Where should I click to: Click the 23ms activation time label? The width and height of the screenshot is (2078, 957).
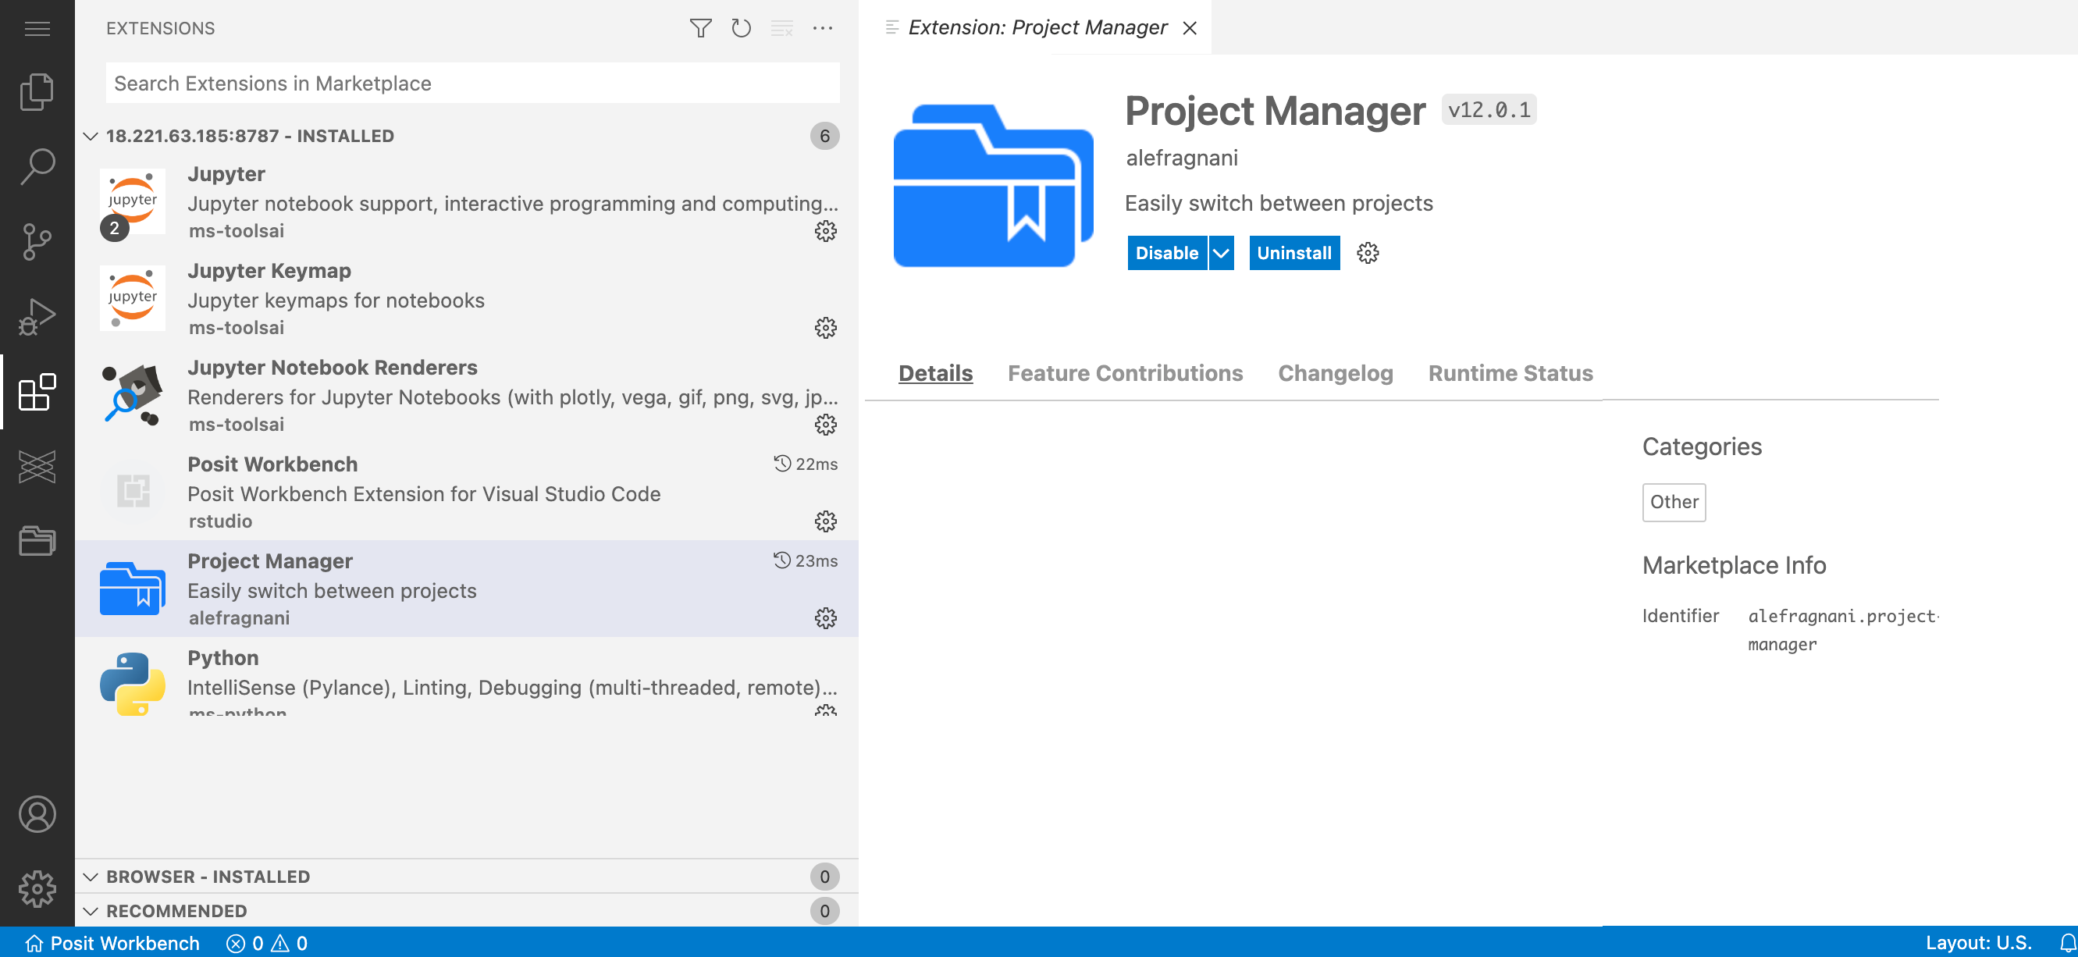click(805, 560)
